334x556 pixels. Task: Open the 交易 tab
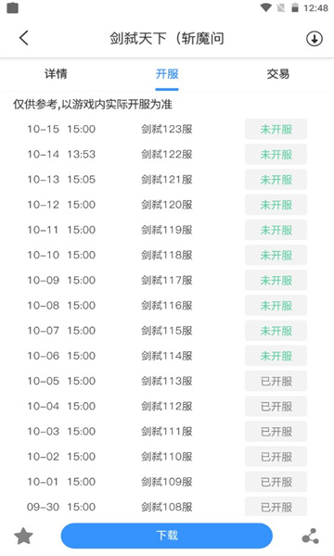[x=278, y=74]
